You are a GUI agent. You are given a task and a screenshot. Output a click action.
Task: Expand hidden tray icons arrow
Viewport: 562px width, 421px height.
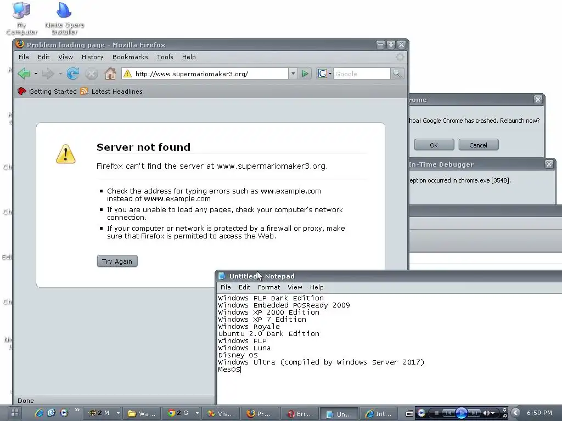pos(516,413)
